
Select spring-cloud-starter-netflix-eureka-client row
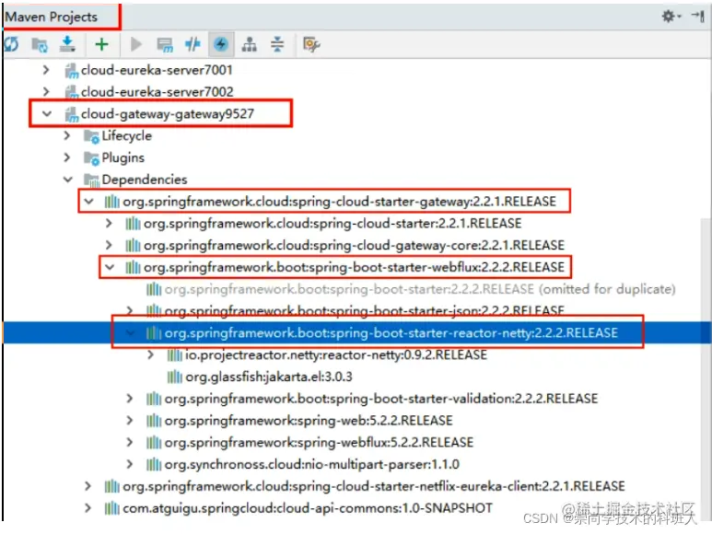[x=374, y=486]
